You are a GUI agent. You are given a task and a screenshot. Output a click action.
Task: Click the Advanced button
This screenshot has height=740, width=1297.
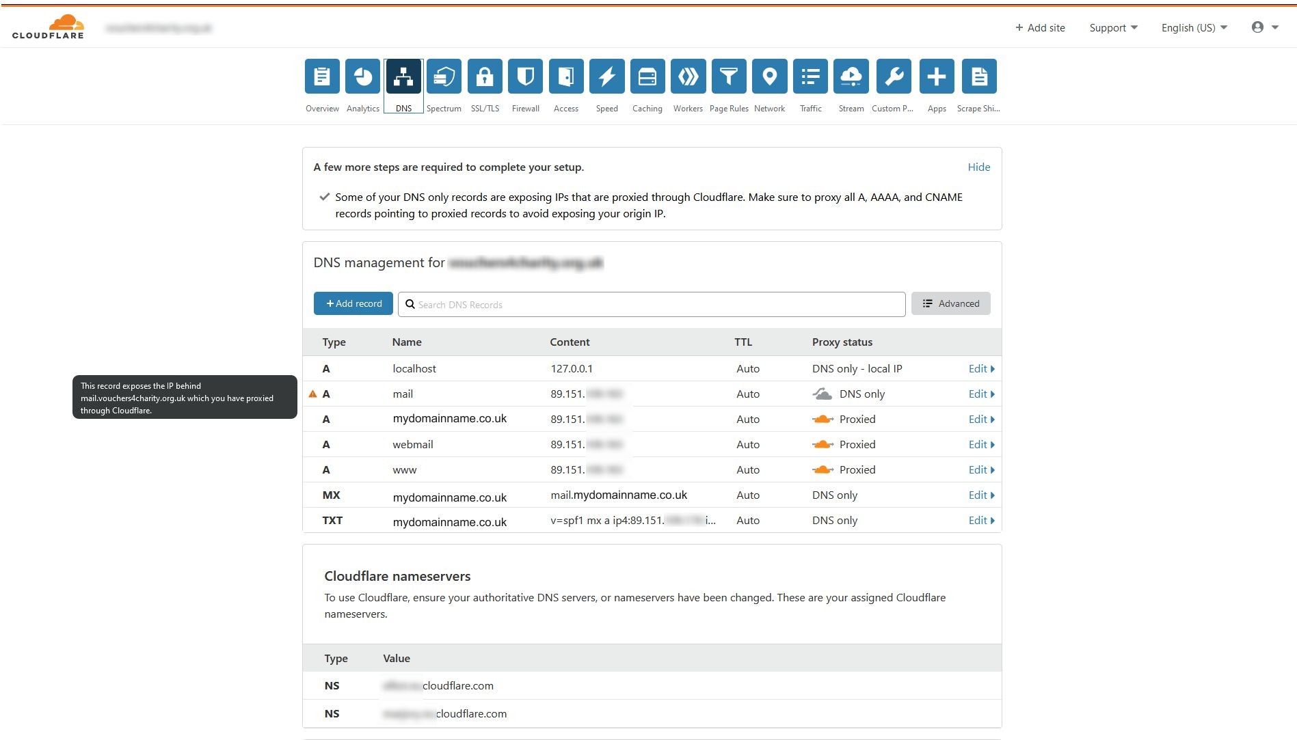950,303
